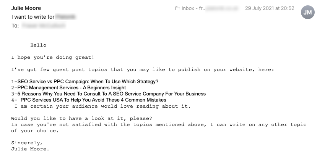Click the subject line I want to write for
This screenshot has height=163, width=325.
(x=43, y=17)
